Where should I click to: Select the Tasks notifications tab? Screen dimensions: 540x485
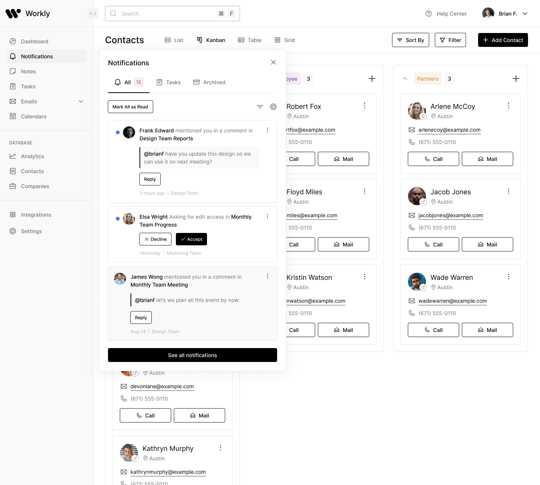tap(169, 83)
